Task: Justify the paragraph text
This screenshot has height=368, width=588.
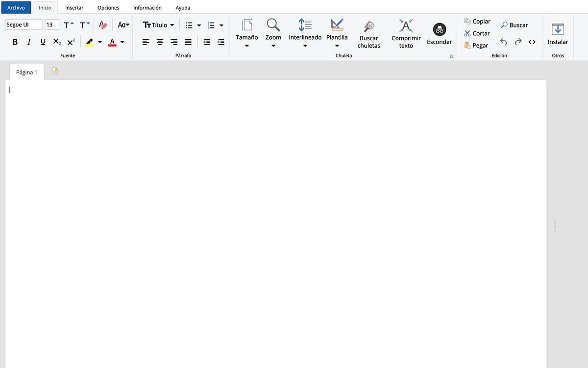Action: click(x=188, y=42)
